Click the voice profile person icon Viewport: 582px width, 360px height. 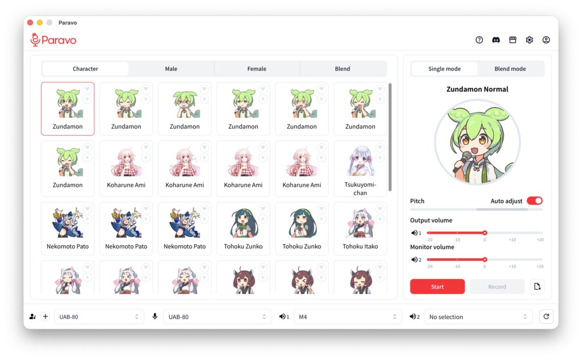click(32, 317)
